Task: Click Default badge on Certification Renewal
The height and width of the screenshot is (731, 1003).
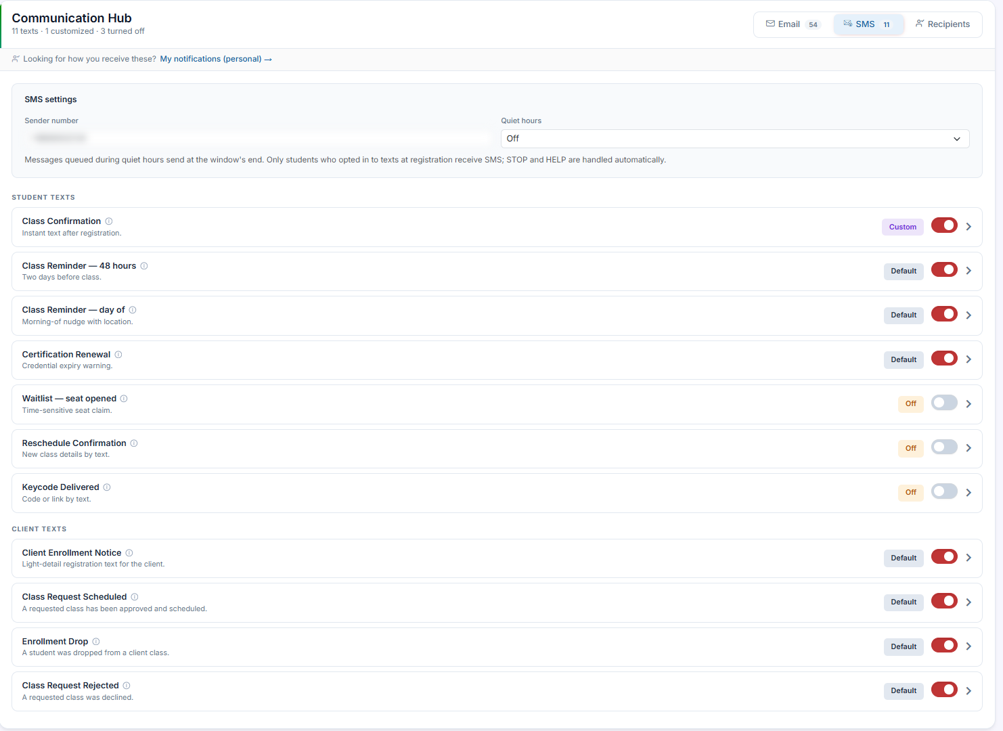Action: coord(904,359)
